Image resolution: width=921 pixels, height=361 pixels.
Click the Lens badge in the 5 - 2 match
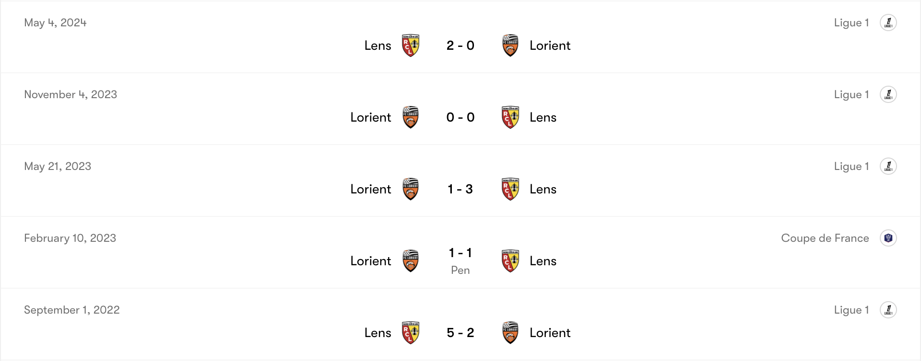pos(411,332)
